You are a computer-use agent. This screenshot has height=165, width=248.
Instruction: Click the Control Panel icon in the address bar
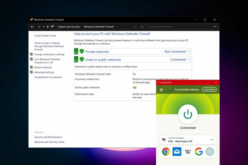tap(53, 27)
